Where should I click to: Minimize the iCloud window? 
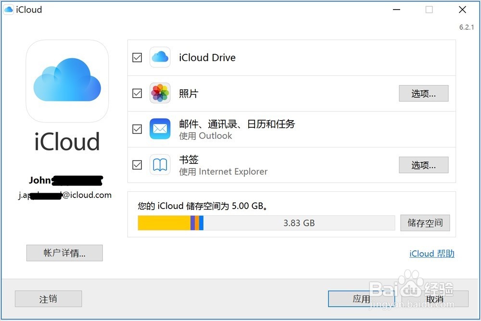pos(396,10)
